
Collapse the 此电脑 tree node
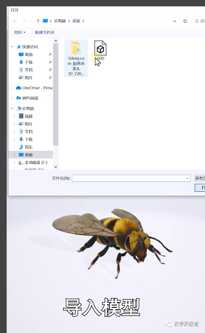[x=12, y=108]
